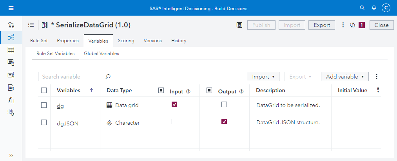Switch to the Scoring tab

click(126, 41)
